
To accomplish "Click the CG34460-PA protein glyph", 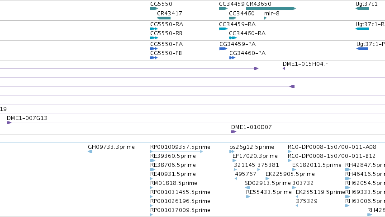I will (x=232, y=58).
